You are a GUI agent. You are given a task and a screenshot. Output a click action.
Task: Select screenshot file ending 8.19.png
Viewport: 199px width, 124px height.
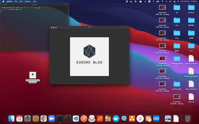(x=162, y=48)
